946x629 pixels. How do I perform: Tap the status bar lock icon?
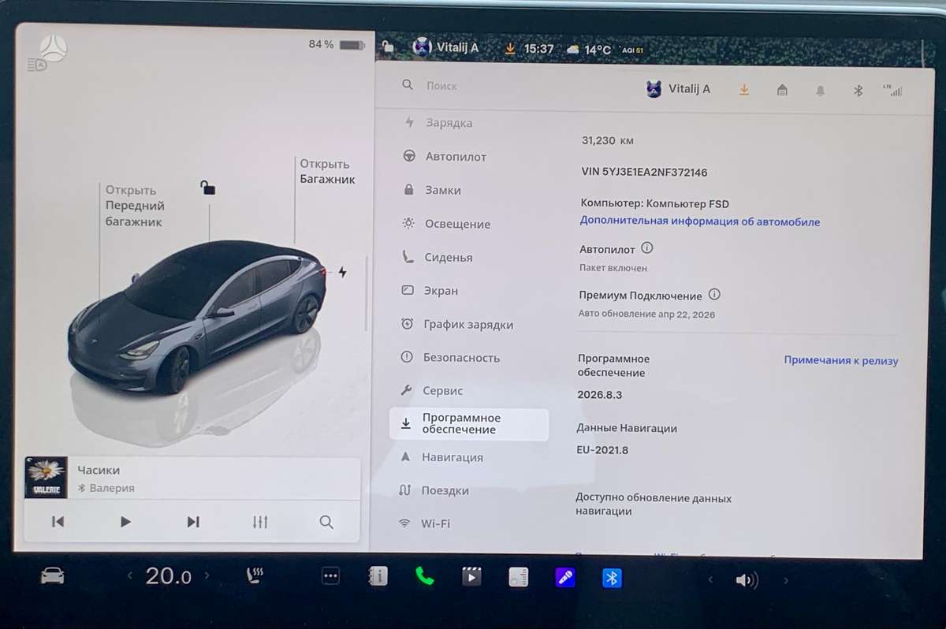coord(387,47)
